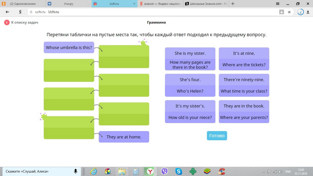
Task: Click the Yandex home Я icon
Action: click(x=20, y=12)
